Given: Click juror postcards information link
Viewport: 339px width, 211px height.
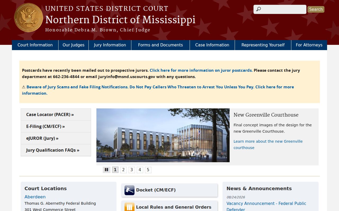Looking at the screenshot, I should [201, 70].
